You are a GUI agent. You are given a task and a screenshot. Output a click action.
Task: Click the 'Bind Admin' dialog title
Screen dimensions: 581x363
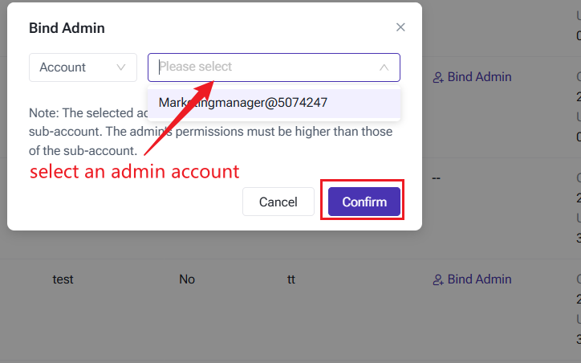pyautogui.click(x=67, y=28)
